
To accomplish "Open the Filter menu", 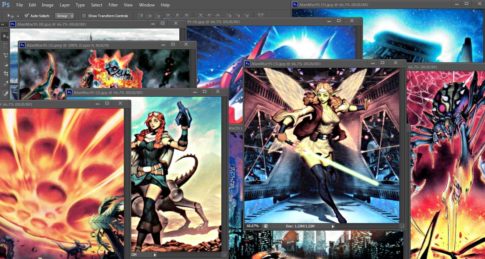I will [x=113, y=5].
